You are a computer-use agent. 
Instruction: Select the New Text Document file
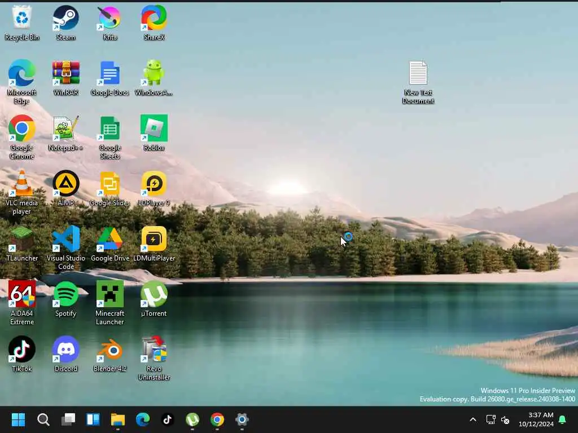point(418,82)
